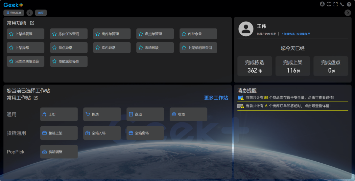Click the 完成拣选 362件 stat card
The height and width of the screenshot is (181, 355).
(x=254, y=66)
